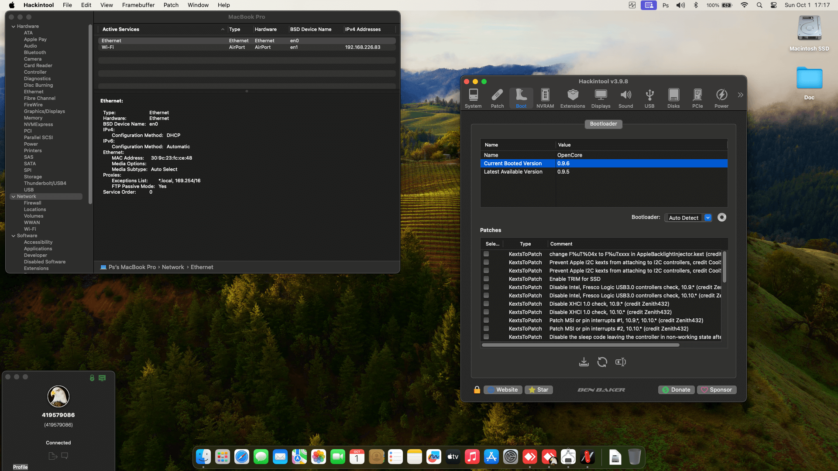This screenshot has height=471, width=838.
Task: Open the Patch tool in Hackintool toolbar
Action: 497,99
